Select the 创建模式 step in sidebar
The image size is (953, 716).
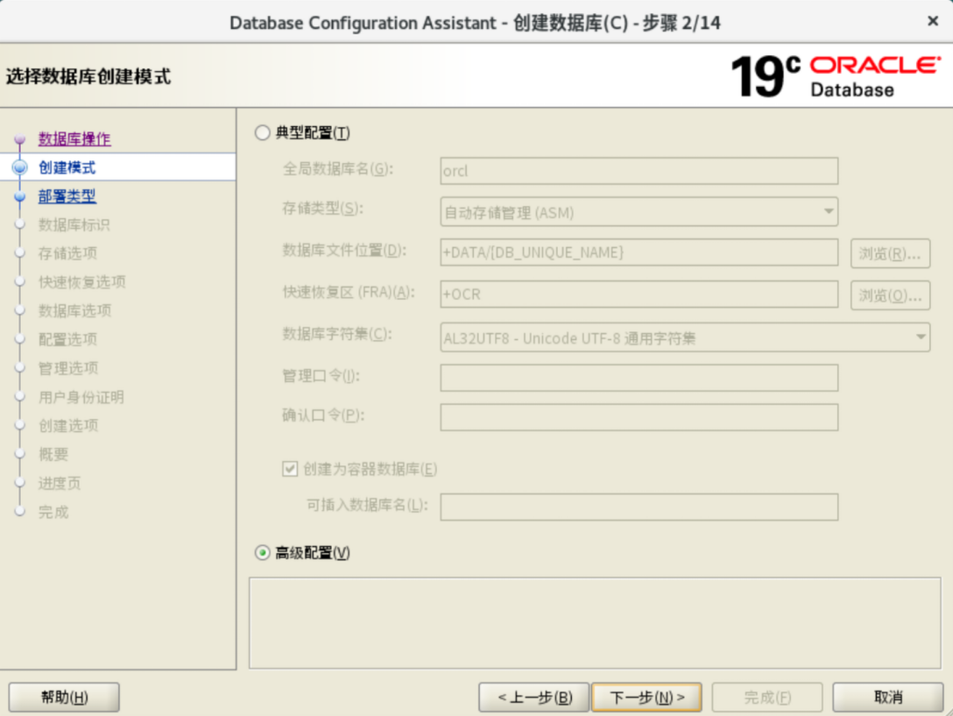(x=67, y=167)
